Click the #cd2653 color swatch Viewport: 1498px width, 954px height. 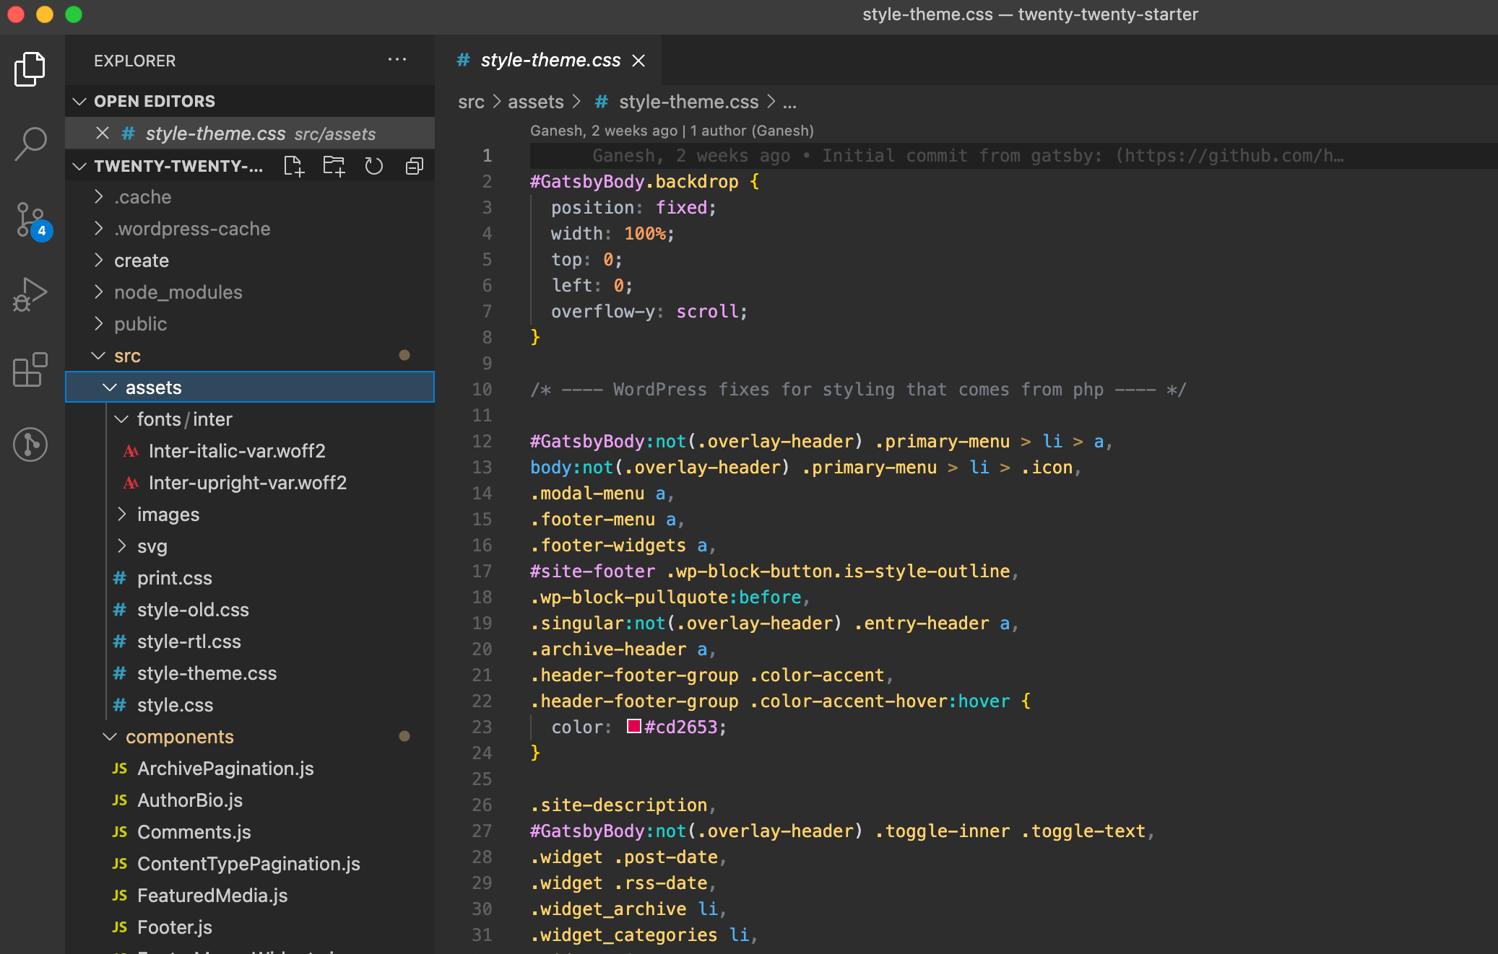(x=634, y=727)
